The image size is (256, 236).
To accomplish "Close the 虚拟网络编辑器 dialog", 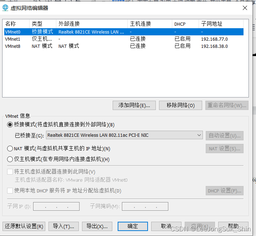I will coord(245,8).
